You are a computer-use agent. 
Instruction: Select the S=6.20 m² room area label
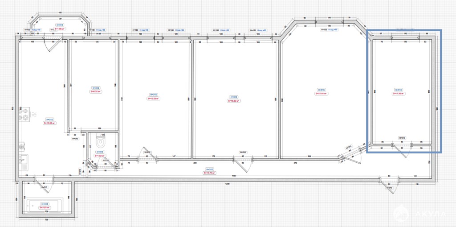tap(96, 91)
